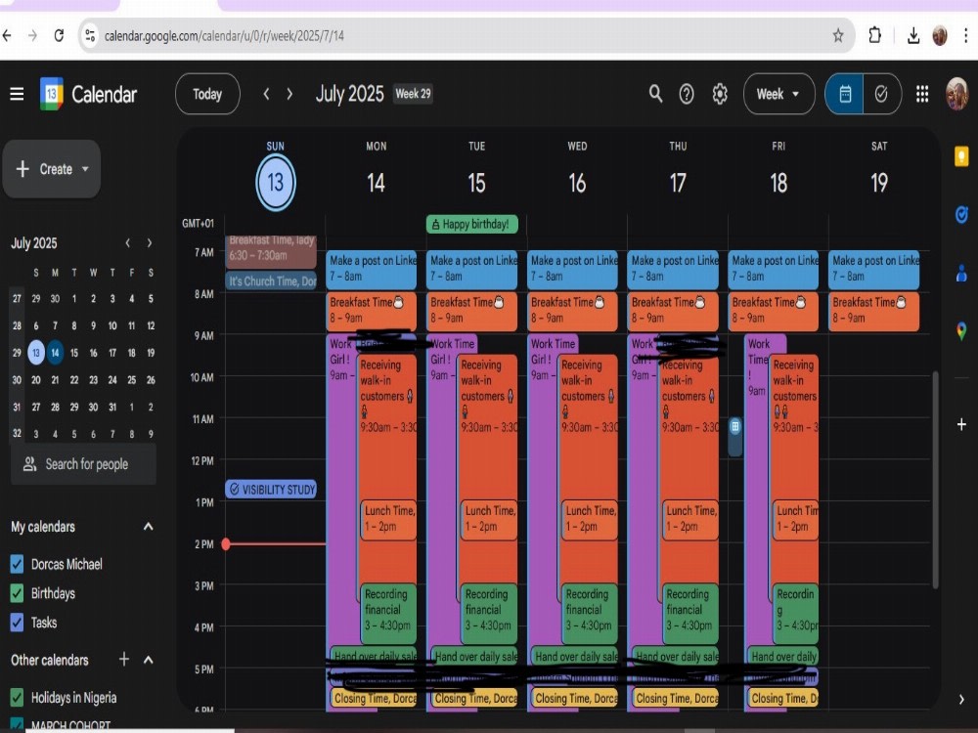Bookmark this page with the star
This screenshot has width=978, height=733.
click(838, 35)
